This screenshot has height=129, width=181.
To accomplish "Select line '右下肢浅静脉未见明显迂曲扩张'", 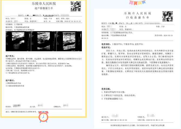I will click(18, 73).
